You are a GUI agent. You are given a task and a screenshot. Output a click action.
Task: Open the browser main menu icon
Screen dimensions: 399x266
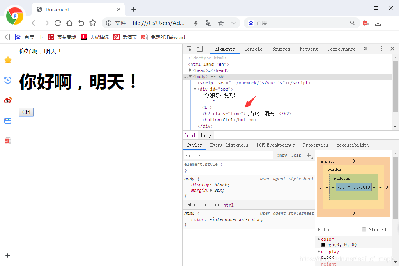pyautogui.click(x=390, y=23)
